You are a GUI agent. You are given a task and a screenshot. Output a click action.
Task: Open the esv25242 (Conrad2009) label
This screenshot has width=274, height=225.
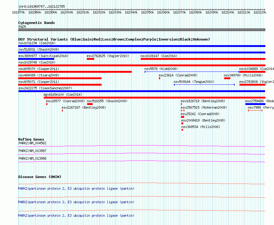tap(200, 114)
